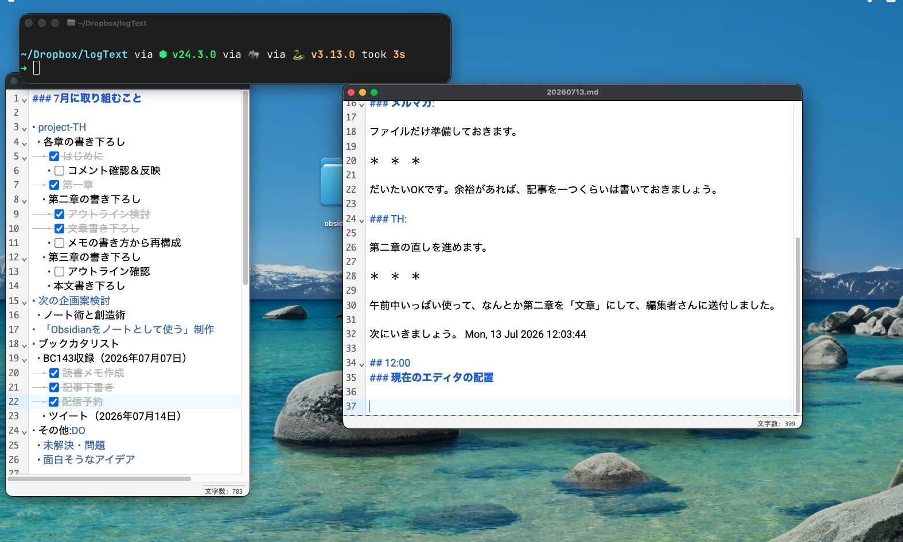
Task: Click the vertical scrollbar of left editor
Action: coord(246,188)
